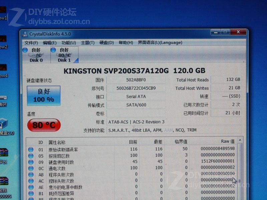Screen dimensions: 267x200
Task: Select the 原始读取错误率 attribute row
Action: (x=131, y=149)
